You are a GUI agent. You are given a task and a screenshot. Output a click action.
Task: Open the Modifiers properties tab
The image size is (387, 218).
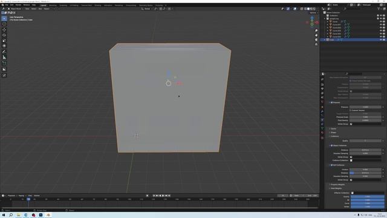pyautogui.click(x=322, y=111)
